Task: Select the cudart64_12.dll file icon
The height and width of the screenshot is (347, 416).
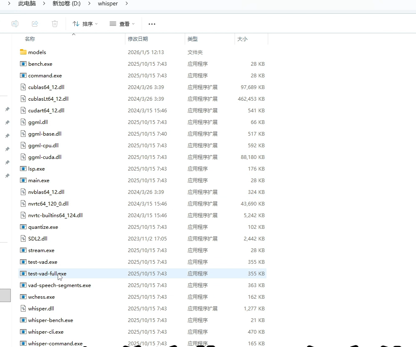Action: pyautogui.click(x=23, y=110)
